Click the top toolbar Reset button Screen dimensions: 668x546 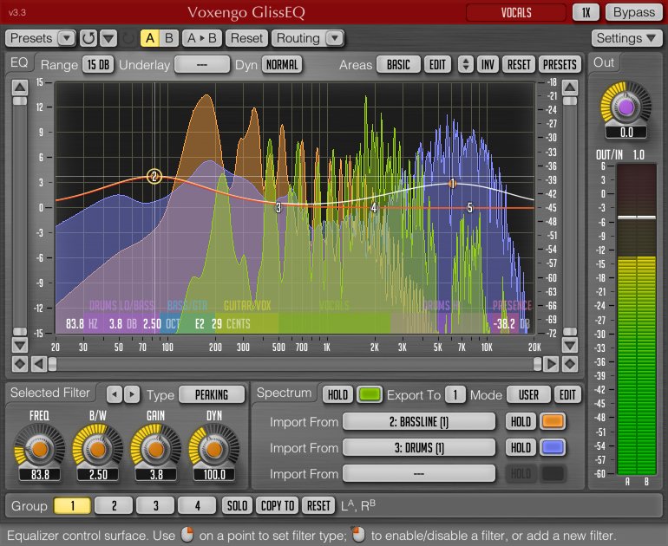246,38
